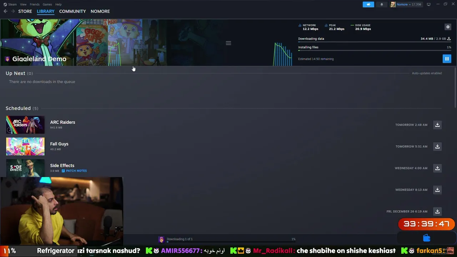The image size is (457, 257).
Task: Start Fall Guys download now
Action: click(x=437, y=146)
